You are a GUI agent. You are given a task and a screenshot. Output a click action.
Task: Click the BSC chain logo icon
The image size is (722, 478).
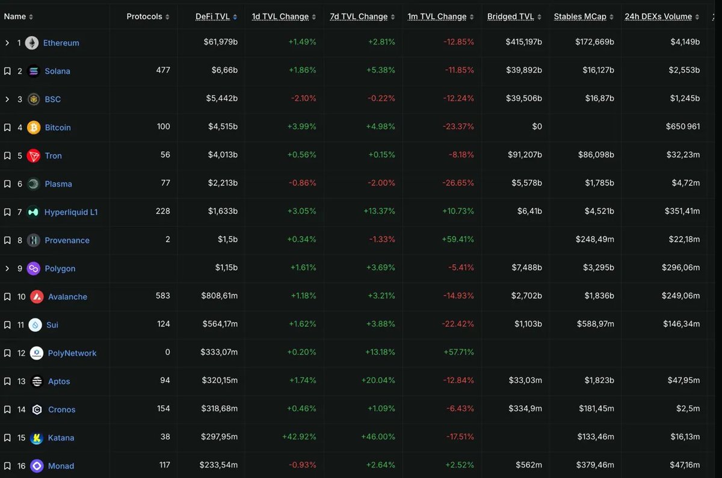(33, 99)
